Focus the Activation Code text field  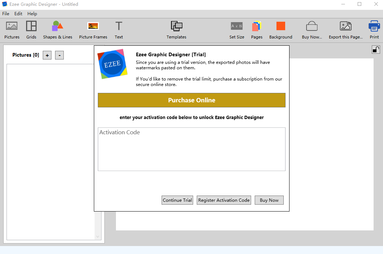coord(191,149)
